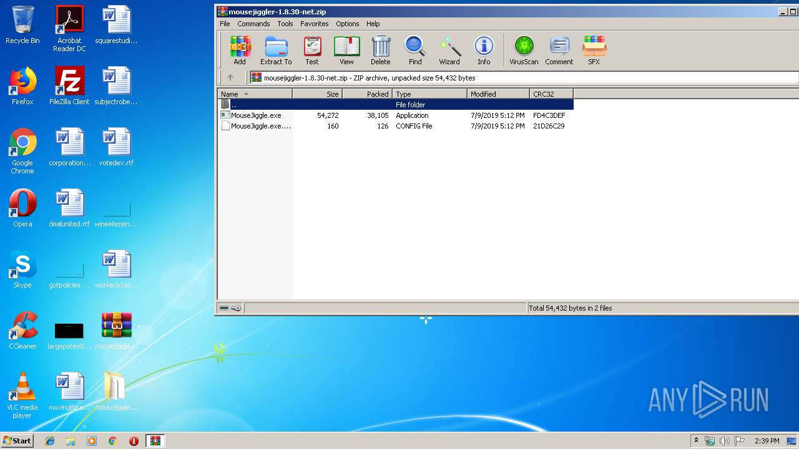Select the largepotenti... black thumbnail file
799x449 pixels.
pos(69,334)
